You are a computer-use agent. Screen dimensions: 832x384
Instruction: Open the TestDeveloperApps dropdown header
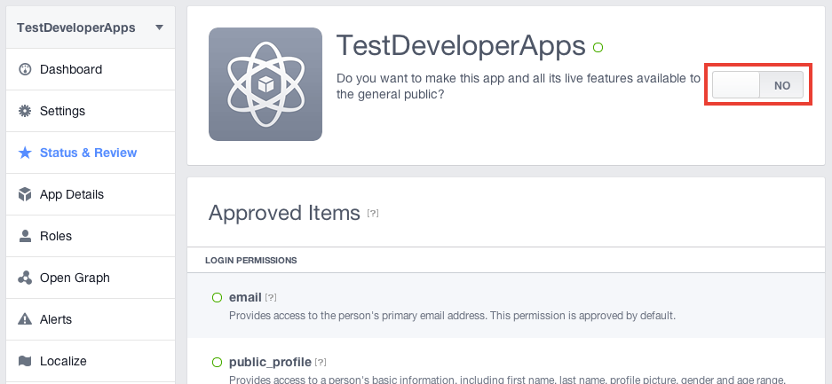91,27
